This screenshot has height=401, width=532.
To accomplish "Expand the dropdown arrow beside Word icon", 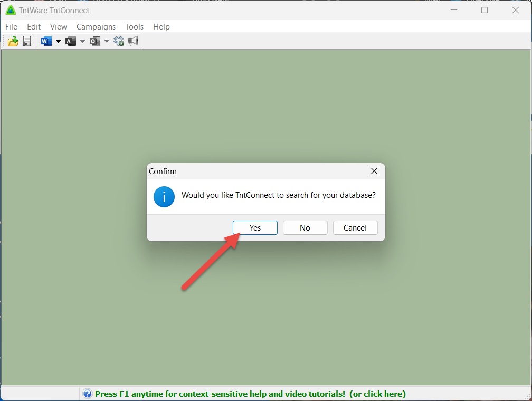I will coord(58,41).
